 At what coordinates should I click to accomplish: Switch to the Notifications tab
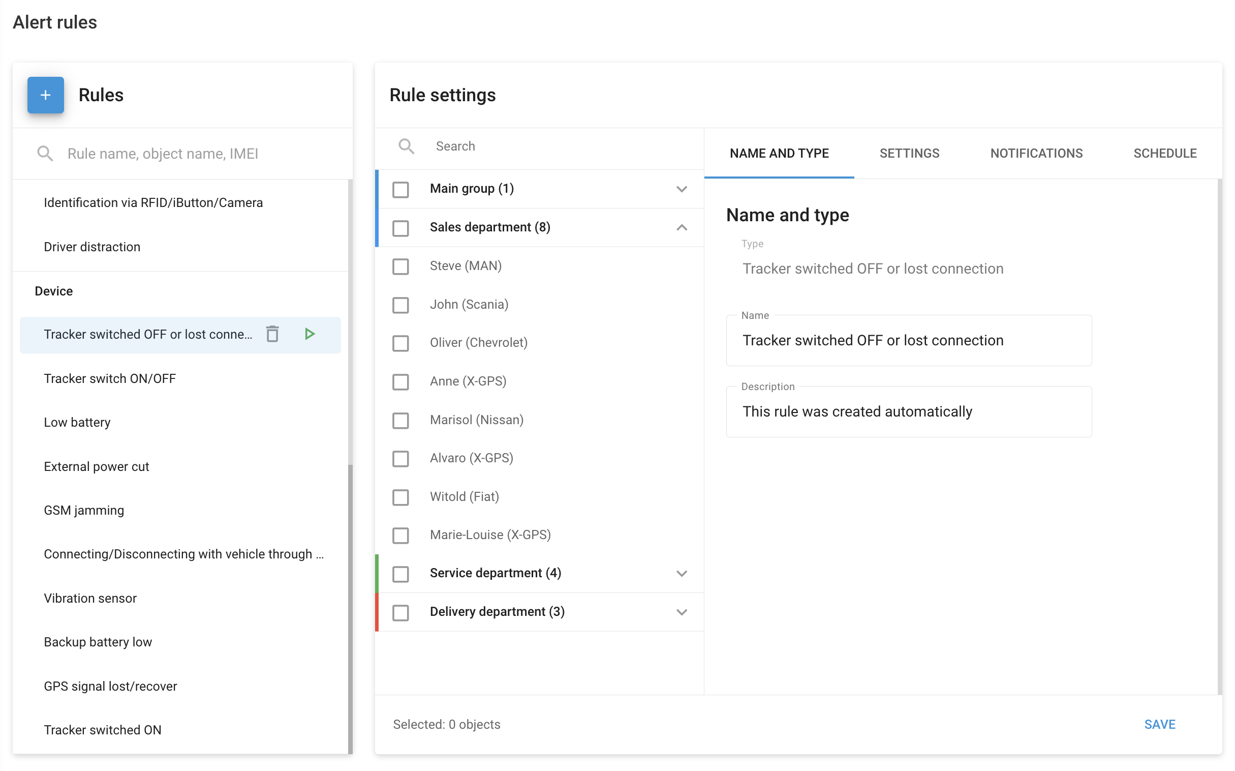(1036, 154)
